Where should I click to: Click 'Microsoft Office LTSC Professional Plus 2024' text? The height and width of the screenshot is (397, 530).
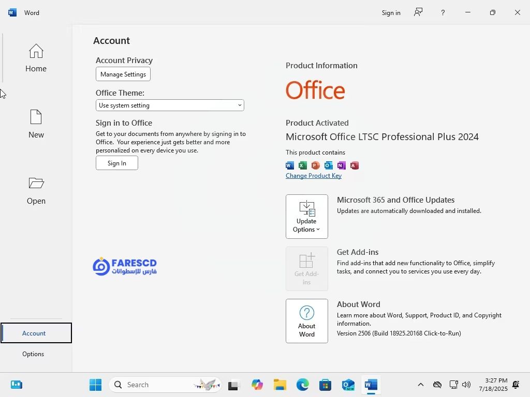(382, 136)
